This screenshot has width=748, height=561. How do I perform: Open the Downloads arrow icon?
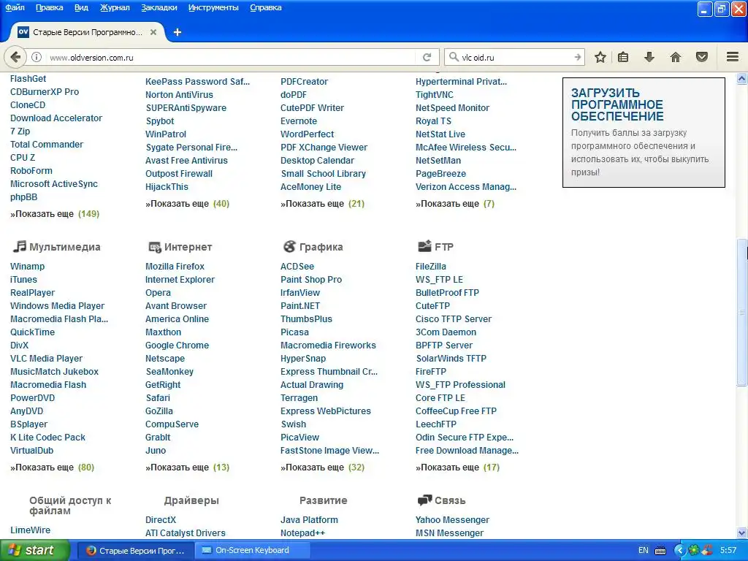649,57
